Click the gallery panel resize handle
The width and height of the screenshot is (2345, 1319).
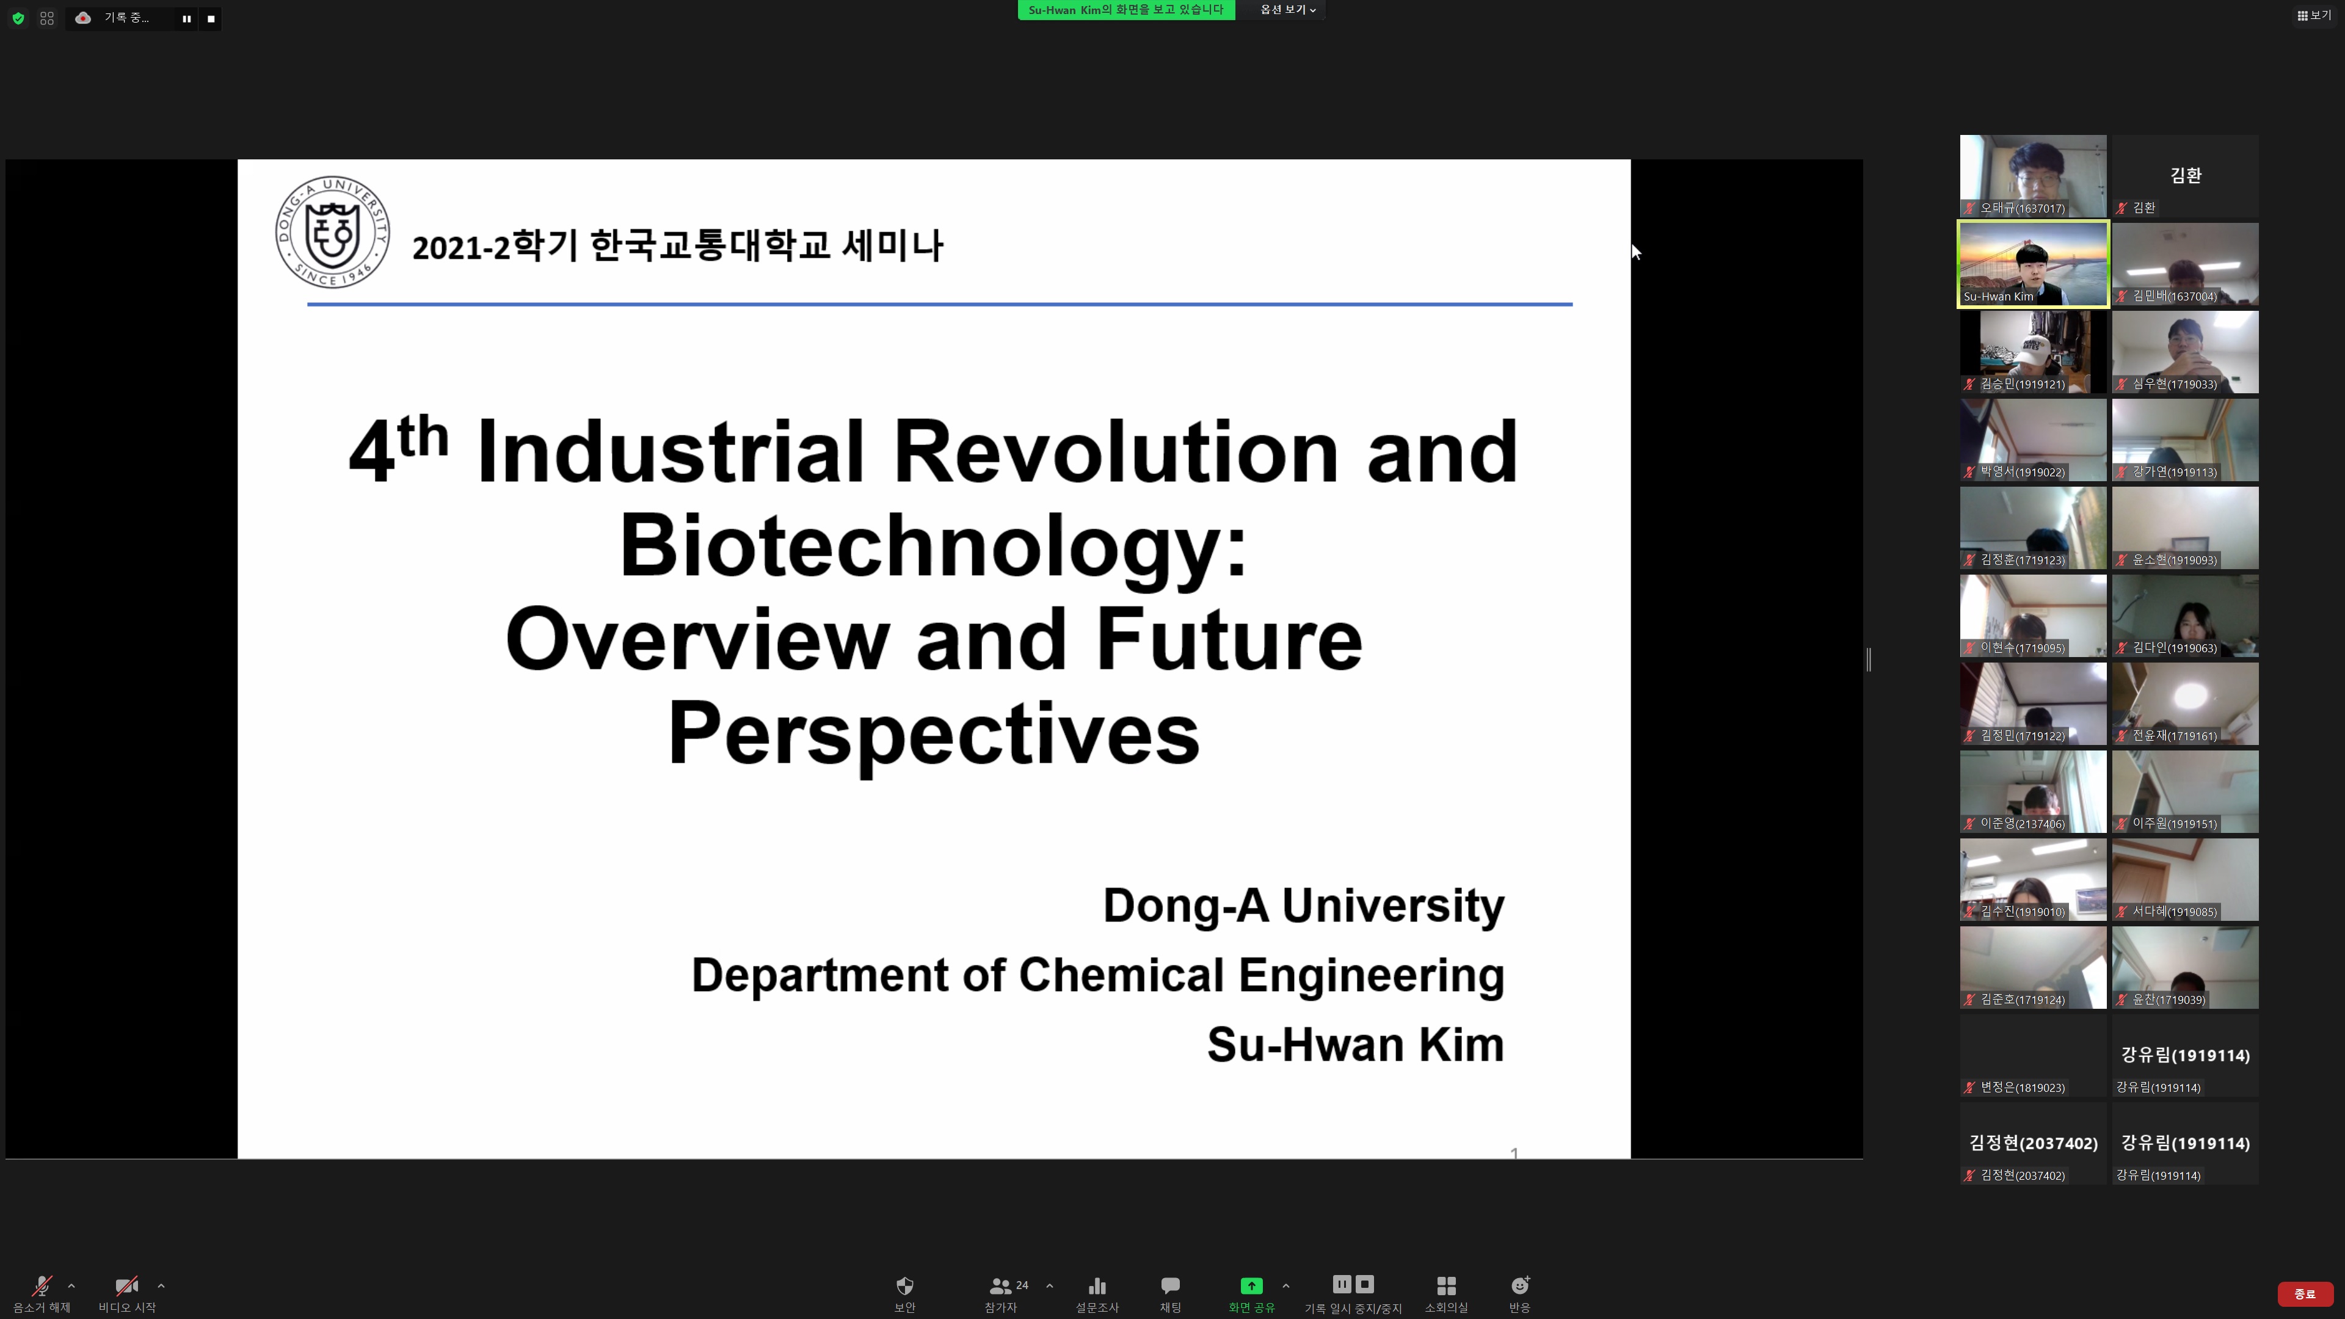click(1869, 660)
